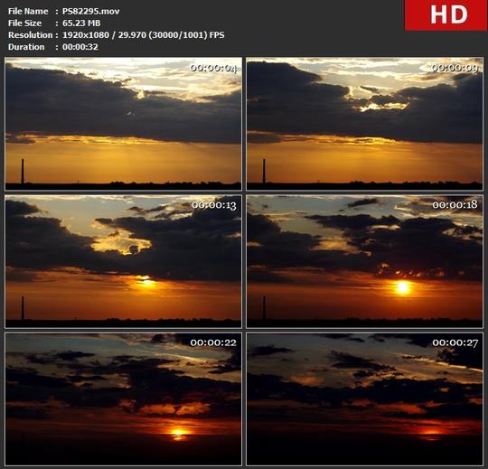Screen dimensions: 488x469
Task: Click the red HD badge
Action: [446, 15]
